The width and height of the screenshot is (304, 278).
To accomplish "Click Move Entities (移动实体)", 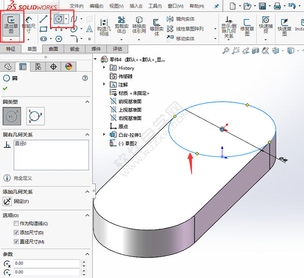I will click(x=181, y=39).
